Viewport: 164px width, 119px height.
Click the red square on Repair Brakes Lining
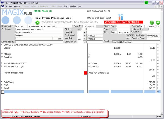click(x=85, y=73)
